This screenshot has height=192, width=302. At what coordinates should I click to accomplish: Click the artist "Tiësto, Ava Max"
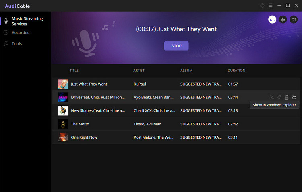tap(147, 124)
